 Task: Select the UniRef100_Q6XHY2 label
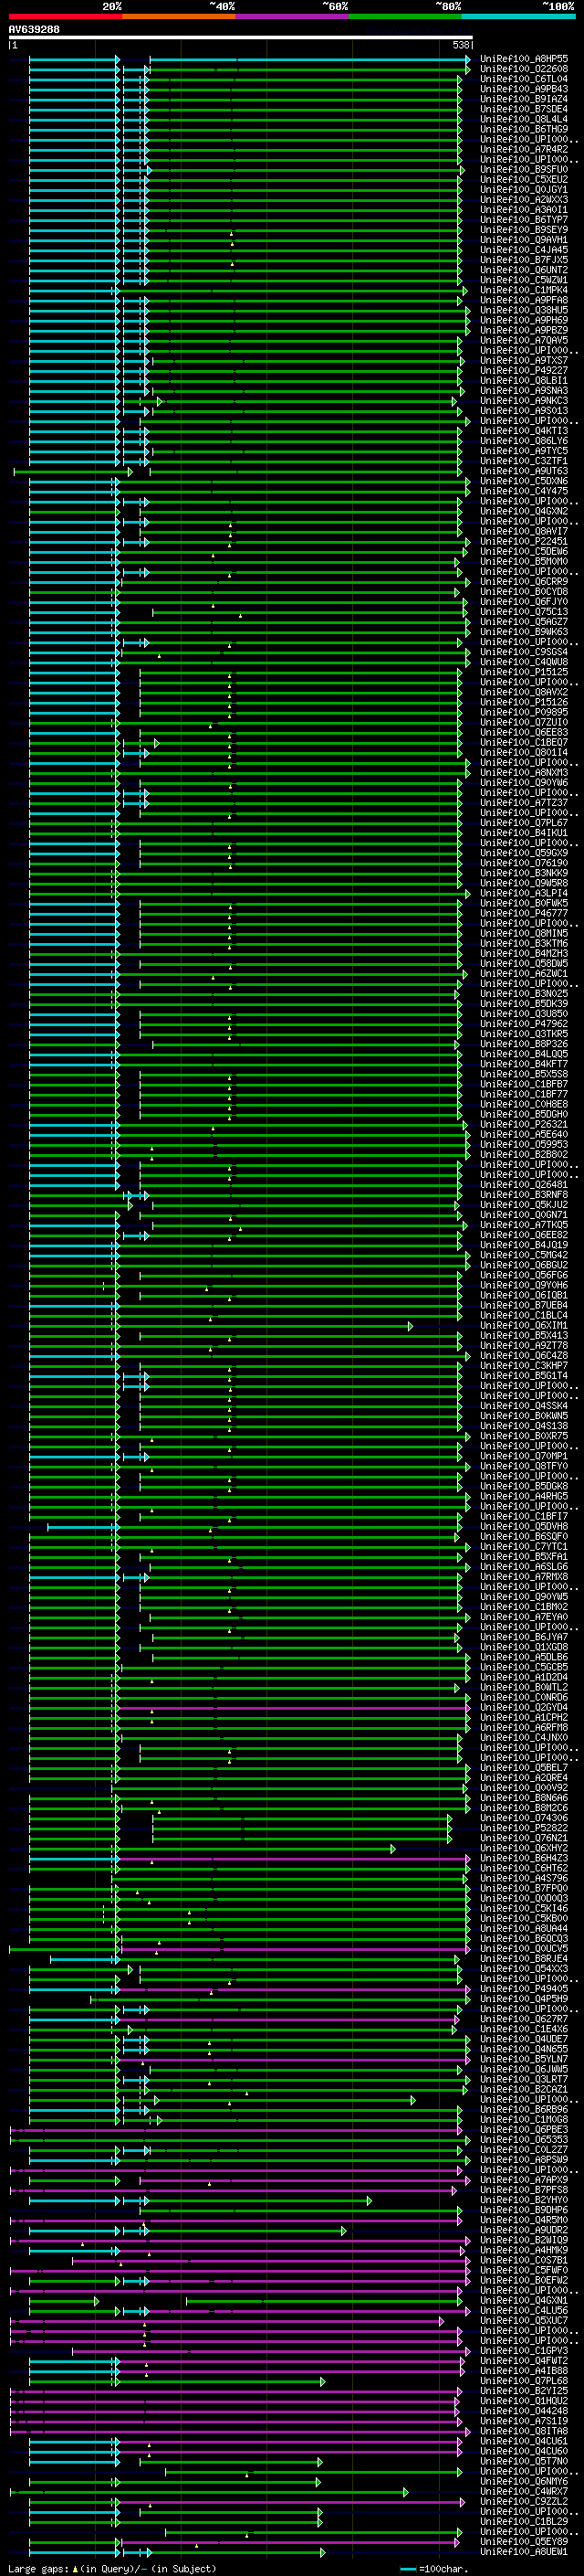[524, 1849]
